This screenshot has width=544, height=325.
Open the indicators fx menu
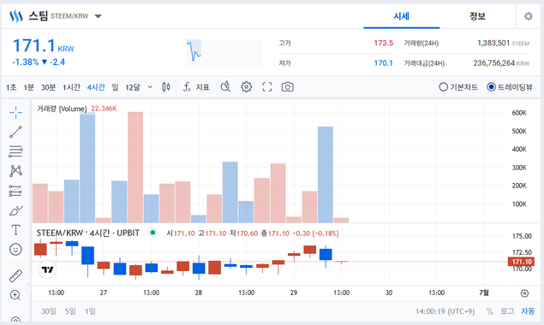point(187,87)
